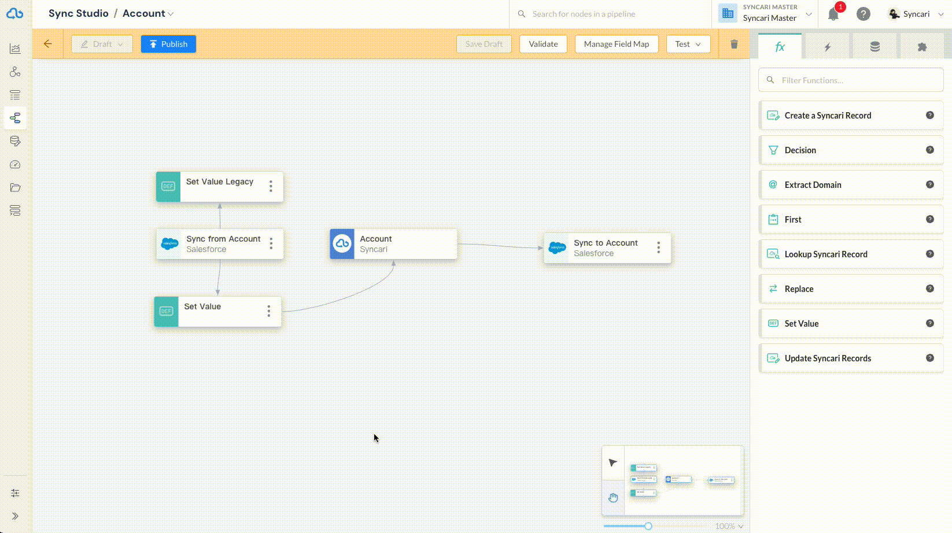Screen dimensions: 952x533
Task: Open the settings sliders sidebar icon
Action: (15, 493)
